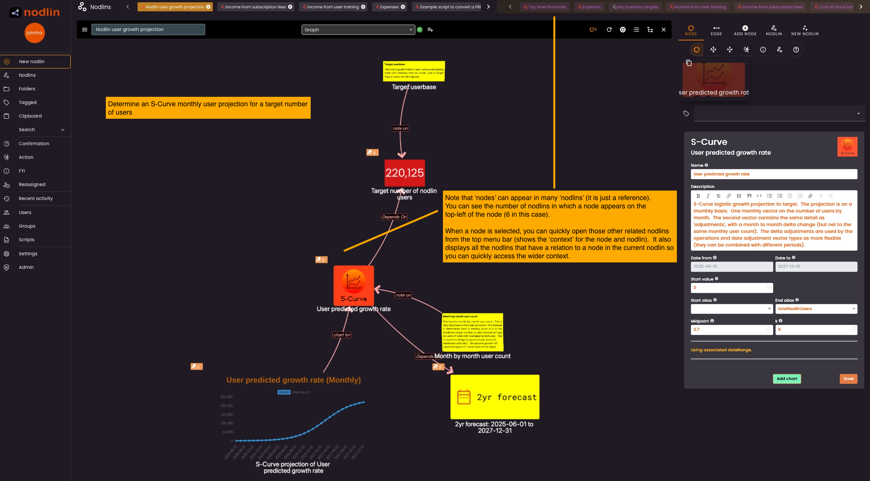
Task: Toggle bold formatting in description editor
Action: coord(698,196)
